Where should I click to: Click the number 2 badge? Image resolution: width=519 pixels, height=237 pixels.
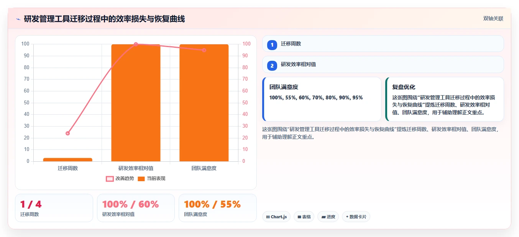[x=272, y=65]
